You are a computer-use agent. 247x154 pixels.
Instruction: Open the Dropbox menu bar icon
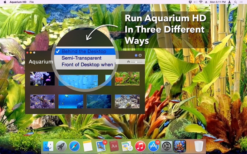pos(190,2)
